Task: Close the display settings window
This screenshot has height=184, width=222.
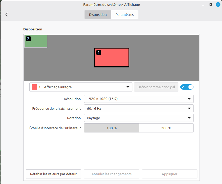Action: (218, 4)
